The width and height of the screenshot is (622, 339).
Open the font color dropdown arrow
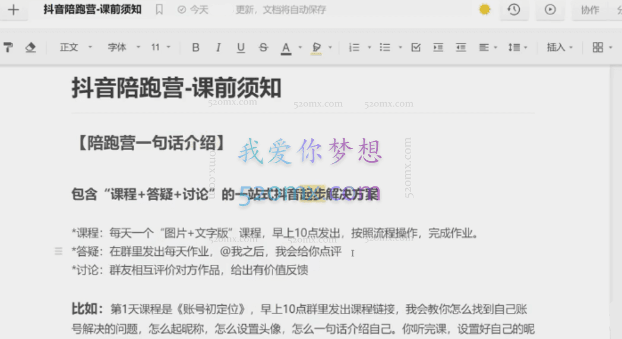pyautogui.click(x=300, y=47)
